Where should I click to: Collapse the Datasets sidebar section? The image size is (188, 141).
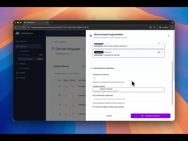click(43, 46)
